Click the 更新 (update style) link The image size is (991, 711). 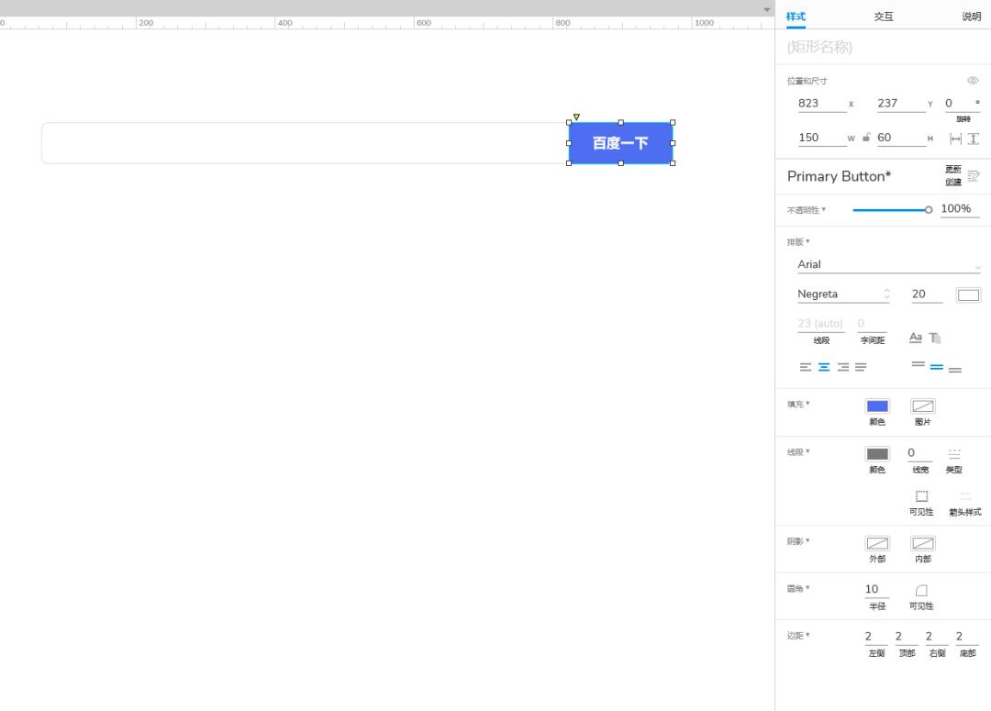click(953, 170)
